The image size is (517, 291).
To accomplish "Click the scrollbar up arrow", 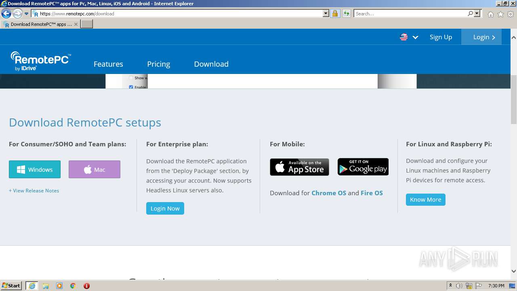I will [514, 38].
